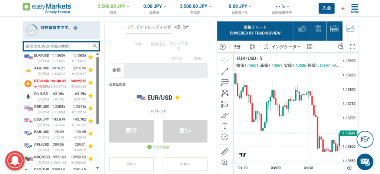
Task: Switch to the デイトレーディング tab
Action: (149, 27)
